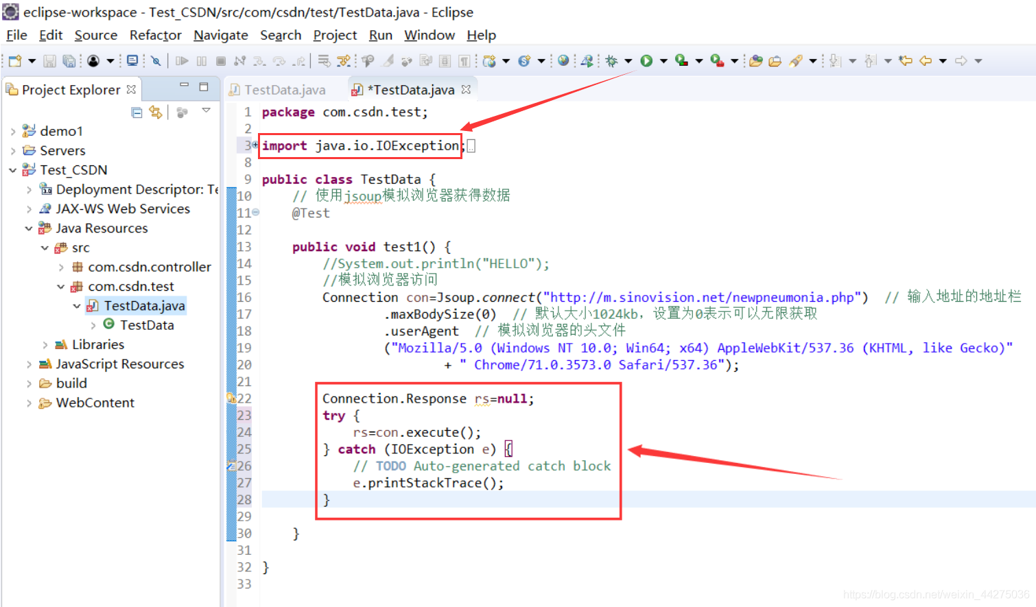Click the green Run button
The width and height of the screenshot is (1036, 607).
pos(646,61)
